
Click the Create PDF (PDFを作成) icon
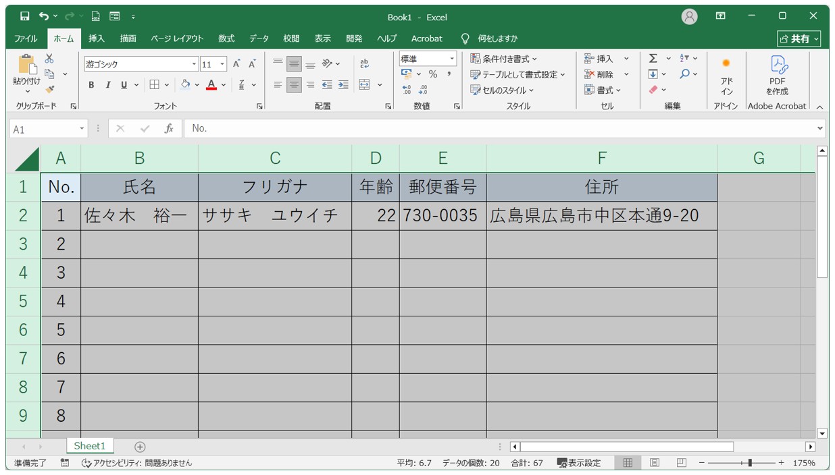point(778,75)
